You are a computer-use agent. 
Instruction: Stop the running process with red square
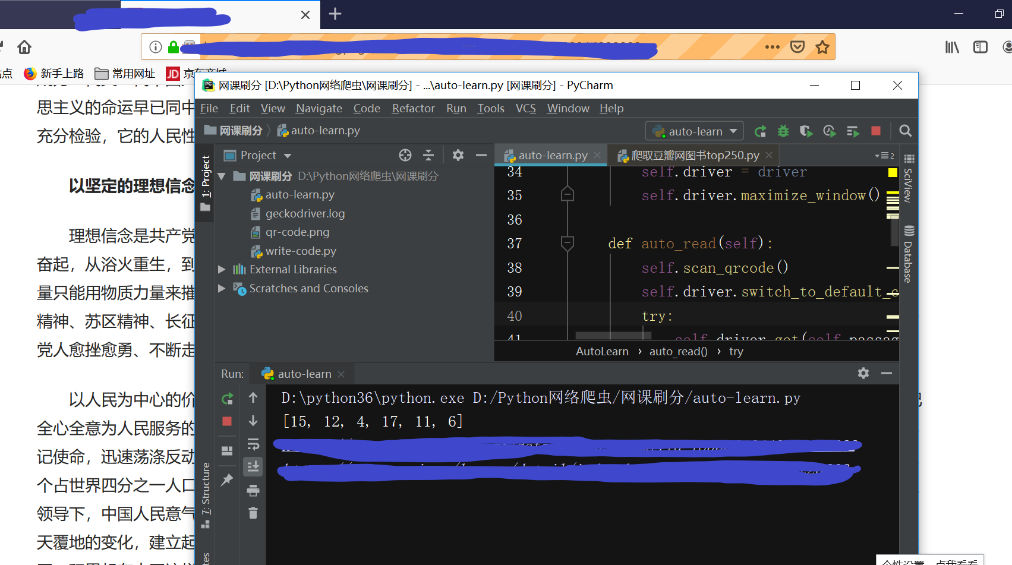pyautogui.click(x=876, y=131)
